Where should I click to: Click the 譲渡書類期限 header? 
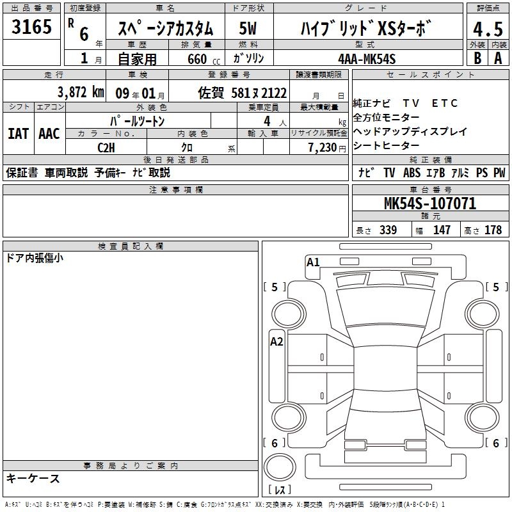pyautogui.click(x=319, y=74)
